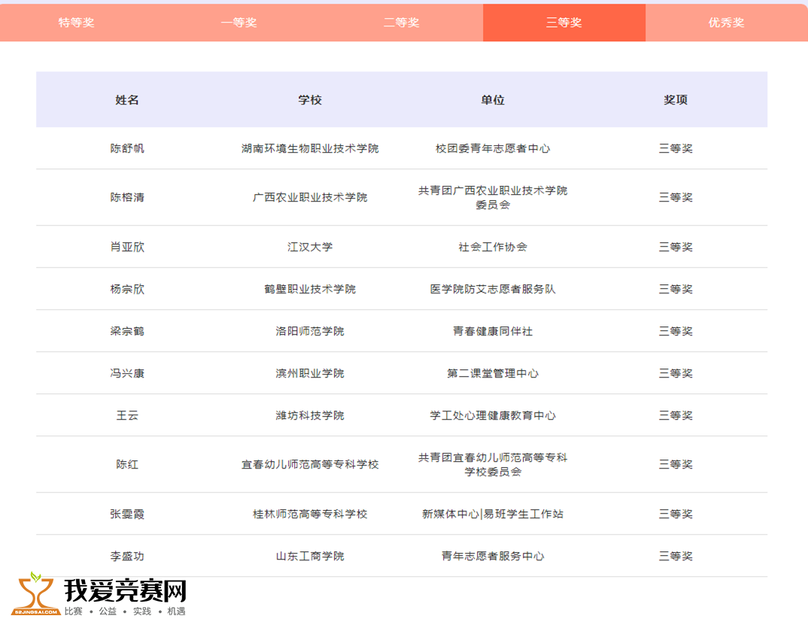This screenshot has width=808, height=625.
Task: Click school 滨州职业学院
Action: [x=310, y=374]
